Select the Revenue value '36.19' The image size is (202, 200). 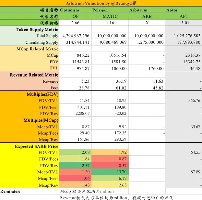point(121,81)
